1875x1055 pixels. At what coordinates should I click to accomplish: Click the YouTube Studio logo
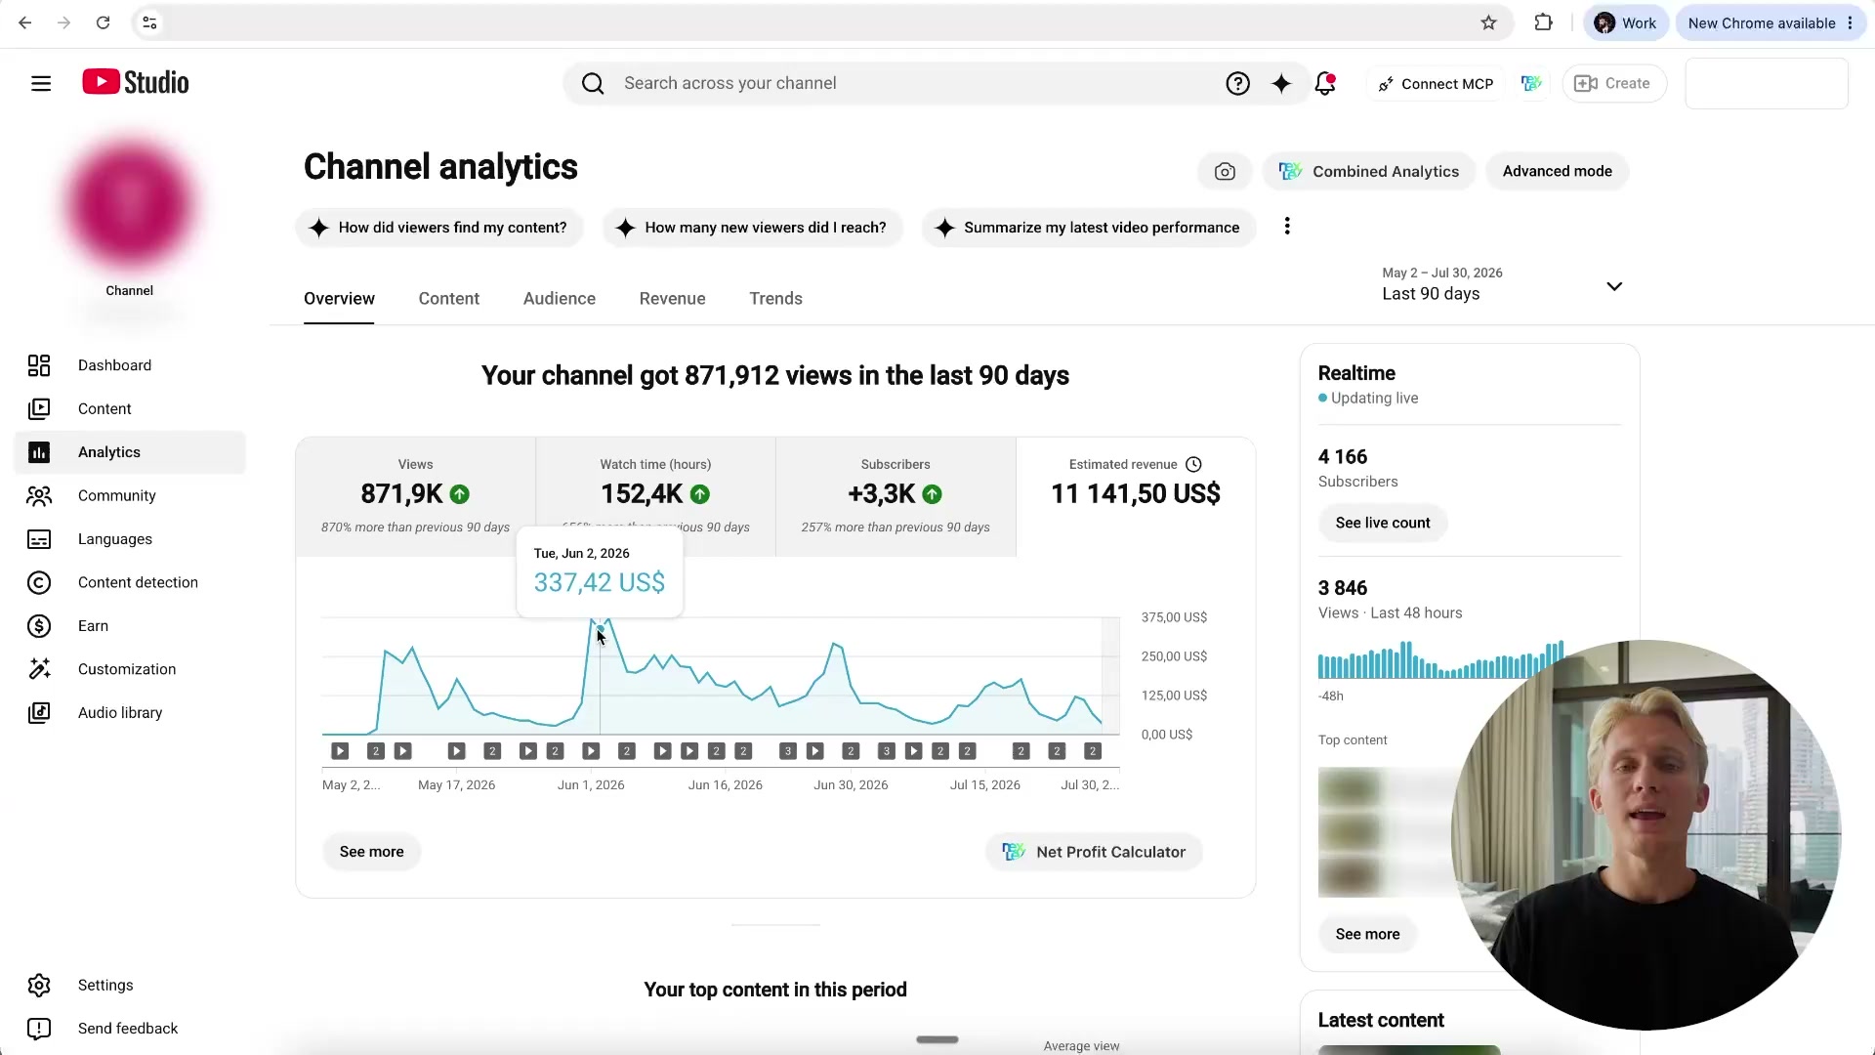coord(136,83)
